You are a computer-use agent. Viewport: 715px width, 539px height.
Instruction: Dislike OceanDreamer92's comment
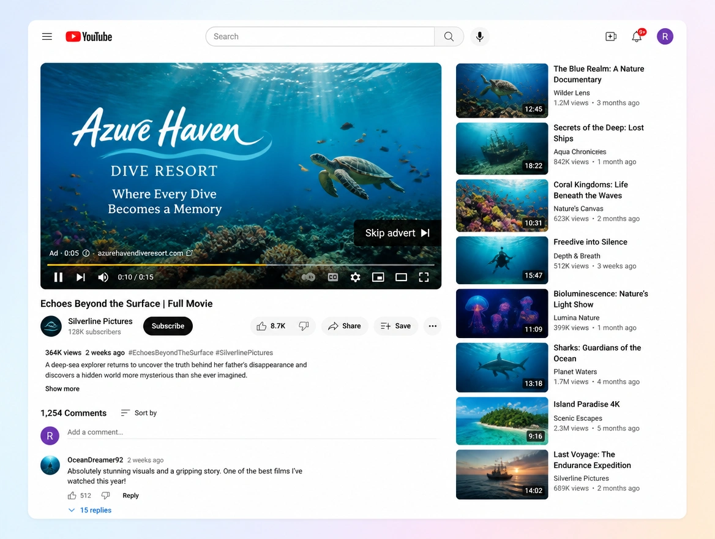[x=106, y=496]
